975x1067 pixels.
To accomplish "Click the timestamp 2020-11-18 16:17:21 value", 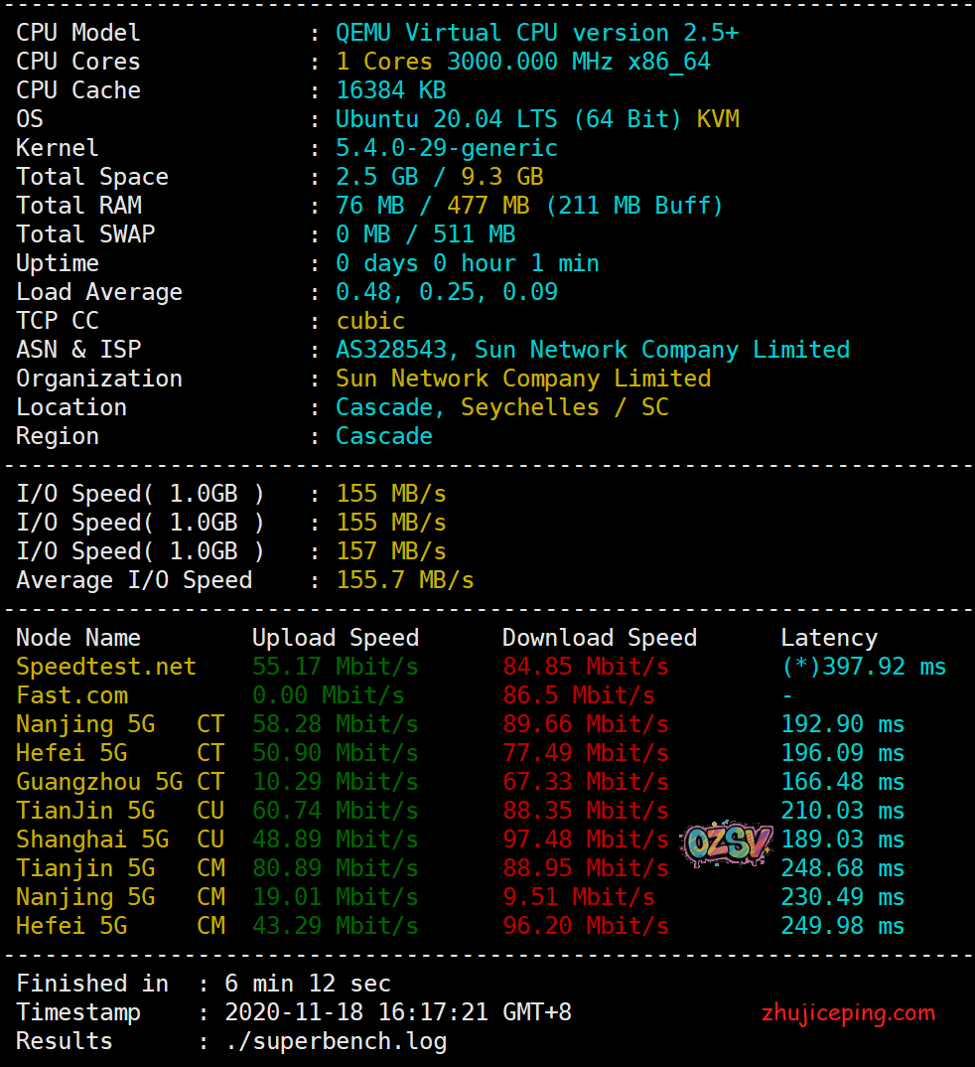I will [397, 1012].
